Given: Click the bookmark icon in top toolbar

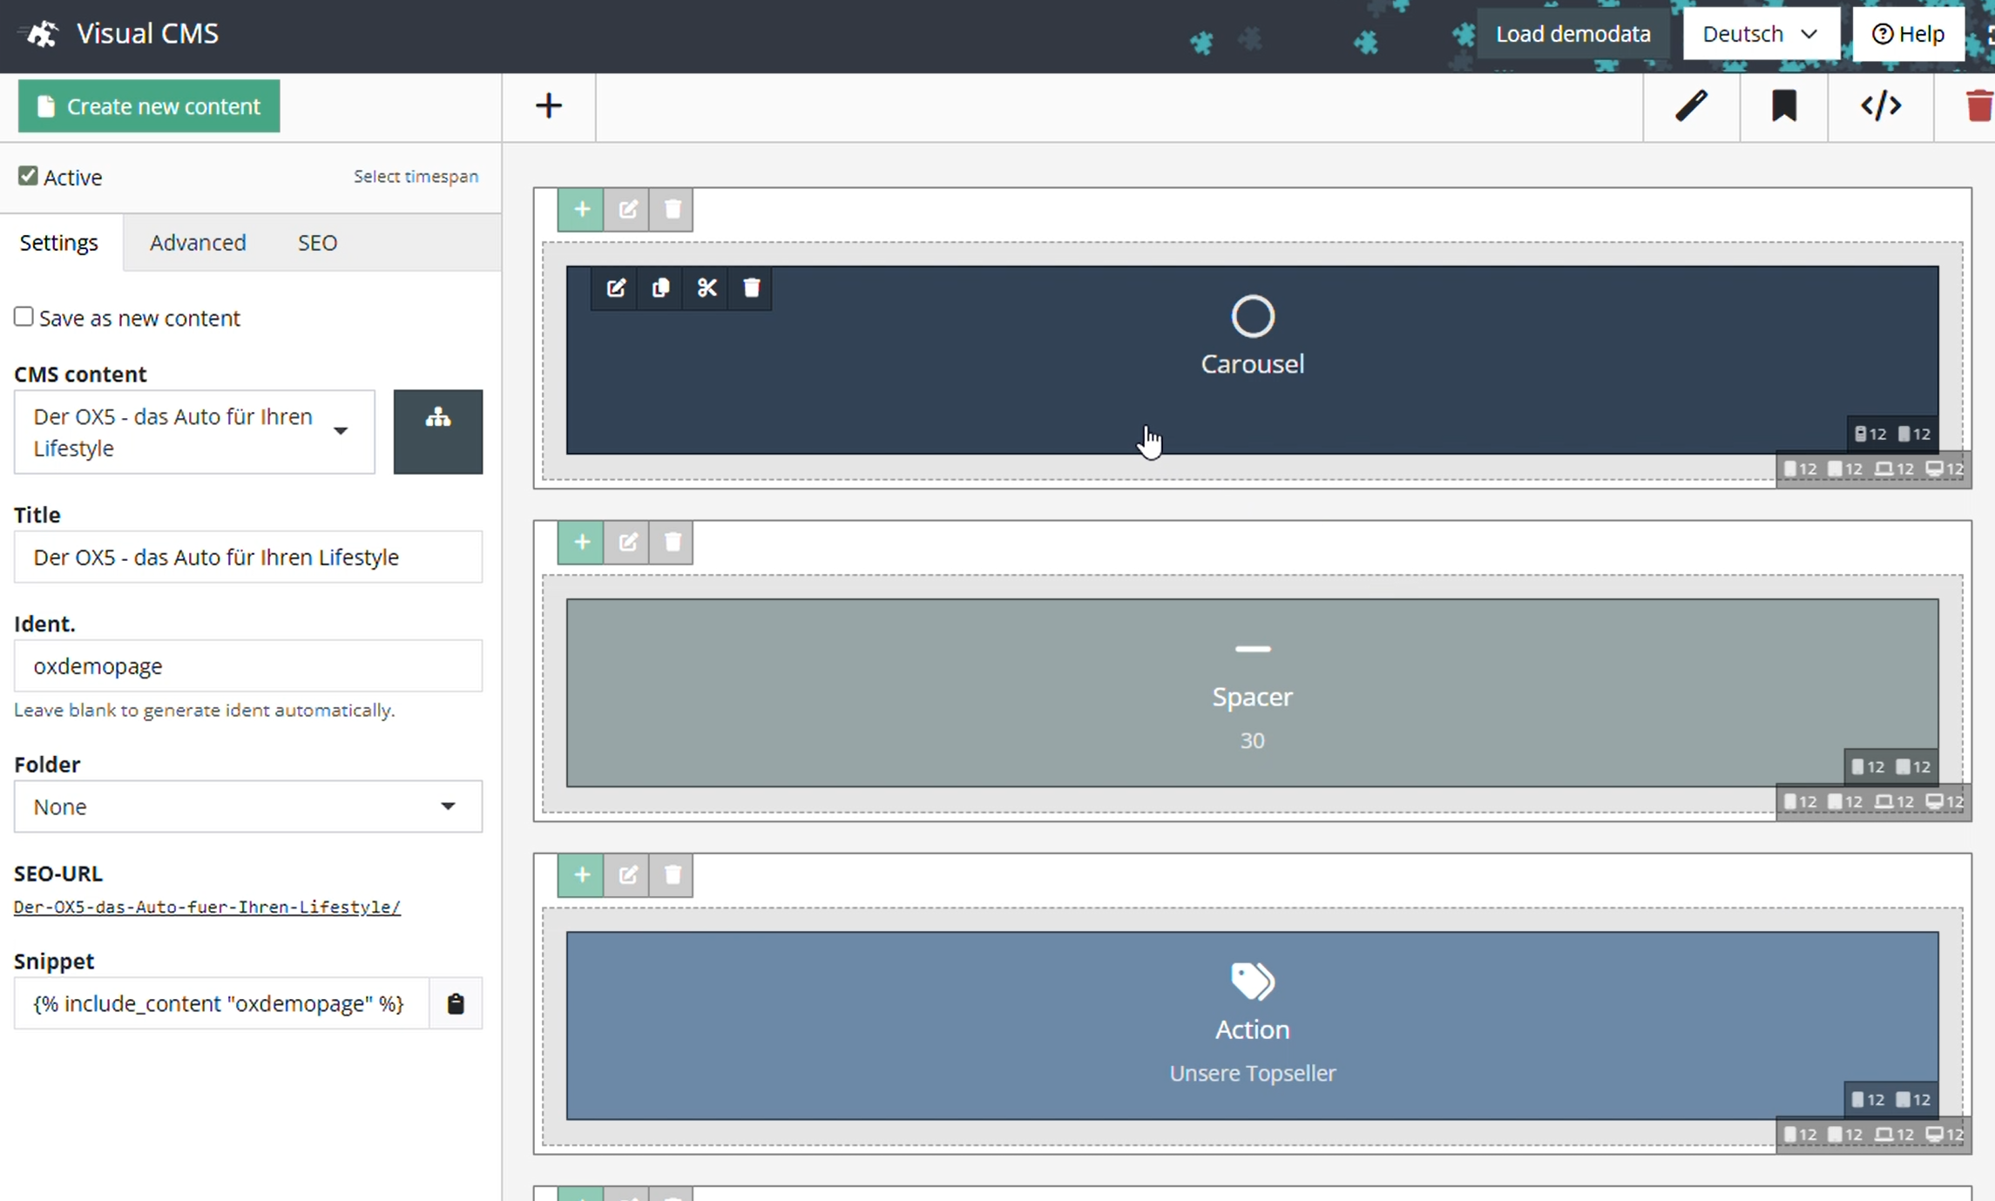Looking at the screenshot, I should click(x=1783, y=106).
